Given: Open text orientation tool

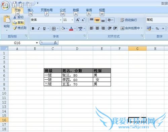Looking at the screenshot, I should [x=110, y=20].
